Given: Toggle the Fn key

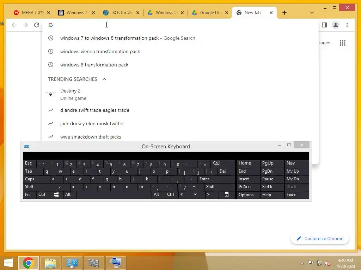Looking at the screenshot, I should click(30, 195).
